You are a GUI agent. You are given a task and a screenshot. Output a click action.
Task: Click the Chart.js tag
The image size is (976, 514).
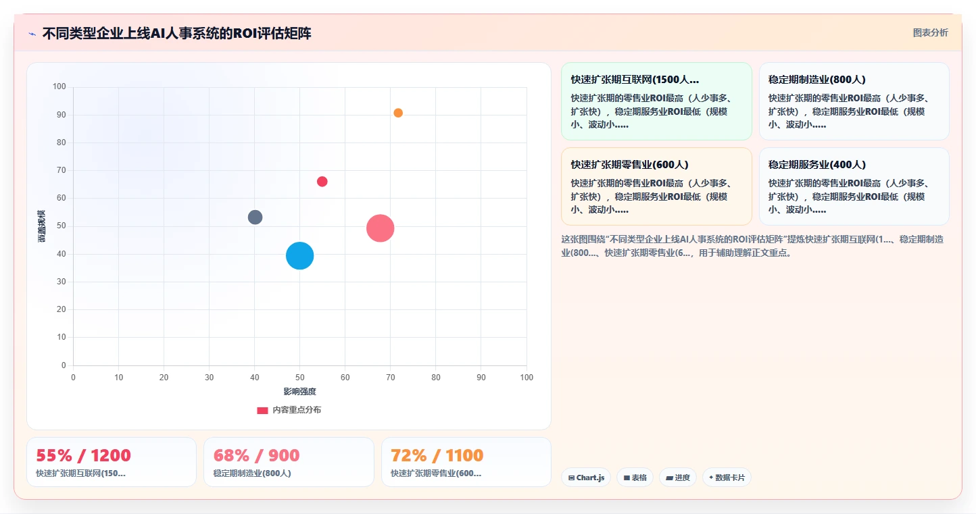586,478
